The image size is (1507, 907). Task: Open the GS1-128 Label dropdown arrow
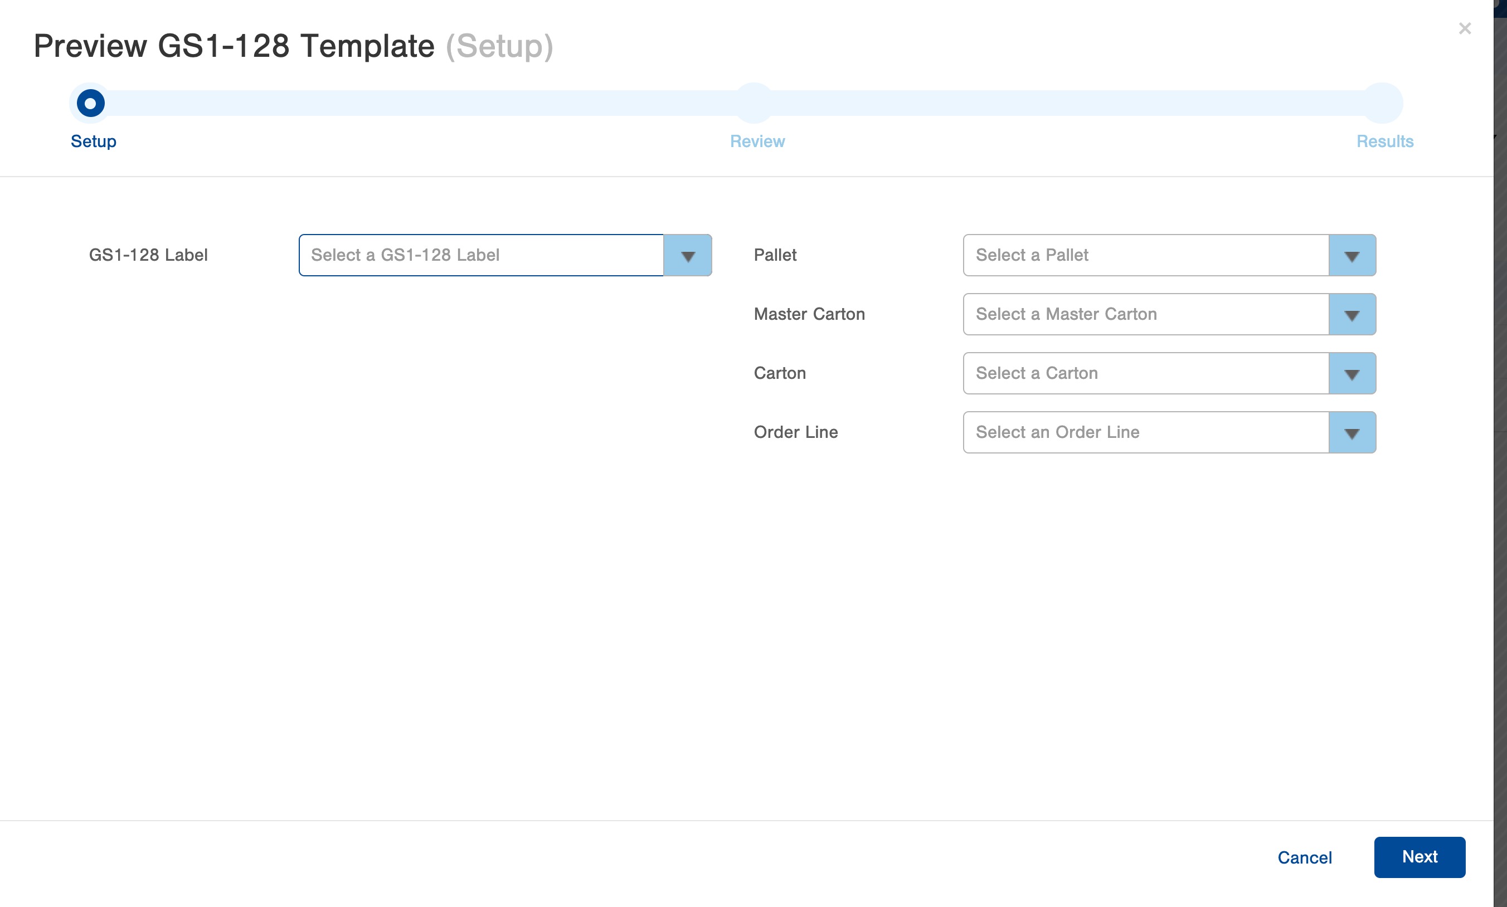[688, 256]
